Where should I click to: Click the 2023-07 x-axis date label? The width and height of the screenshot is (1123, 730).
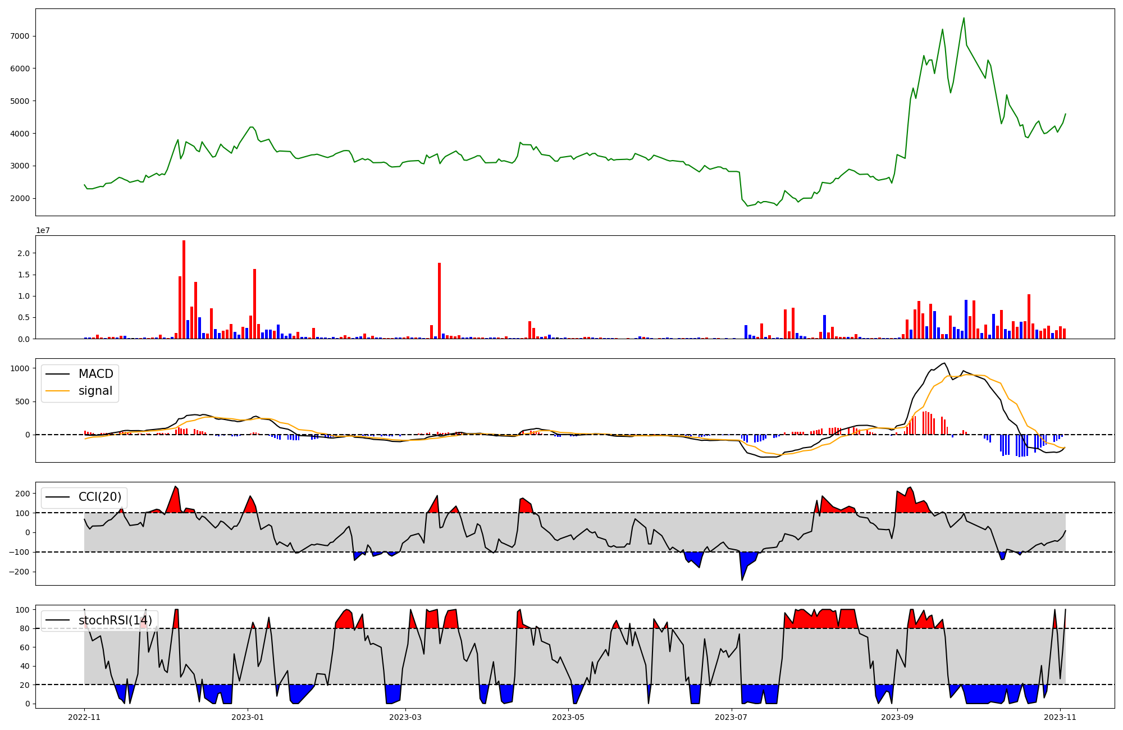point(732,717)
